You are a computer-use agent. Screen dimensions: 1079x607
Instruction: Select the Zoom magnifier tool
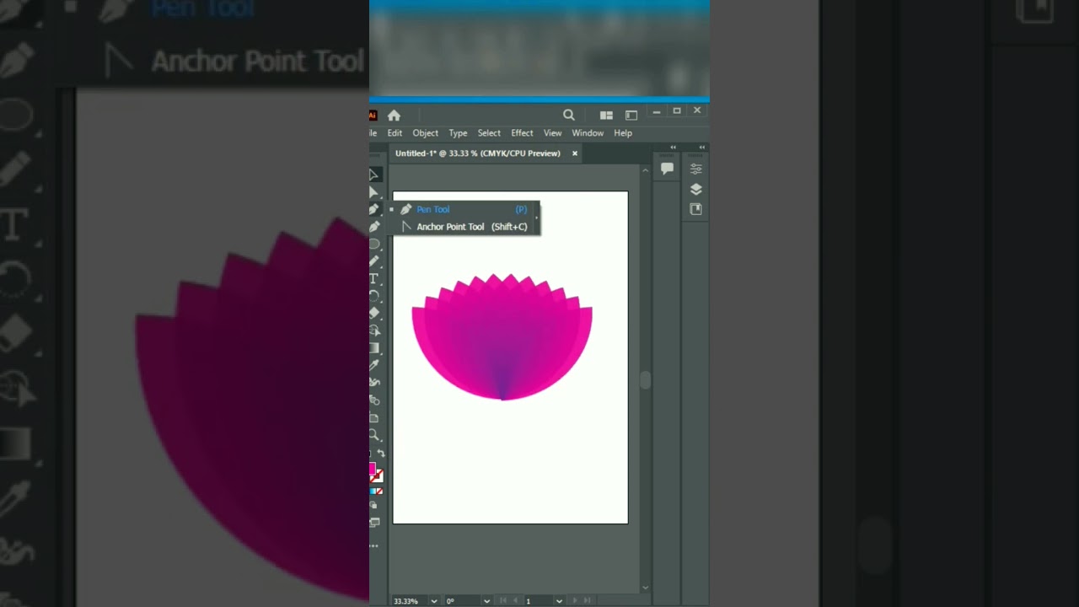click(374, 435)
